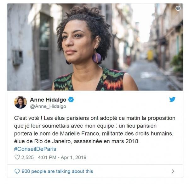This screenshot has width=189, height=184.
Task: Enlarge the woman's portrait photo
Action: [95, 47]
